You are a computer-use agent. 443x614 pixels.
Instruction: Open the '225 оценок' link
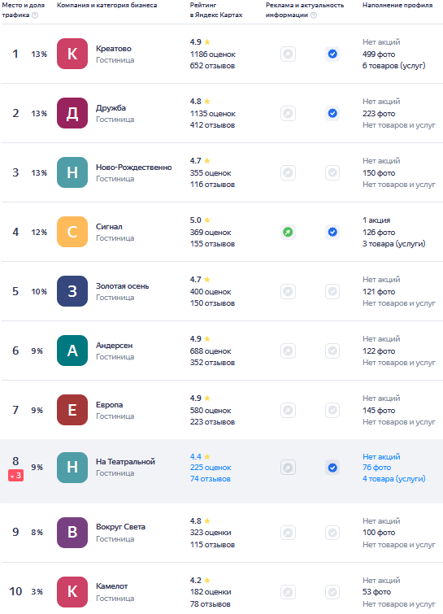211,468
